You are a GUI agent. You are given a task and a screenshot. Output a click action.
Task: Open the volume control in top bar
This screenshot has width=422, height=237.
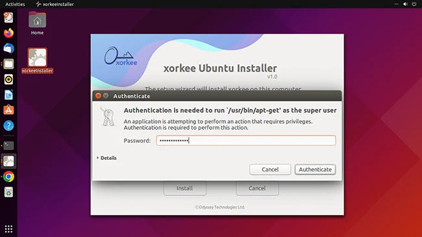click(x=405, y=4)
